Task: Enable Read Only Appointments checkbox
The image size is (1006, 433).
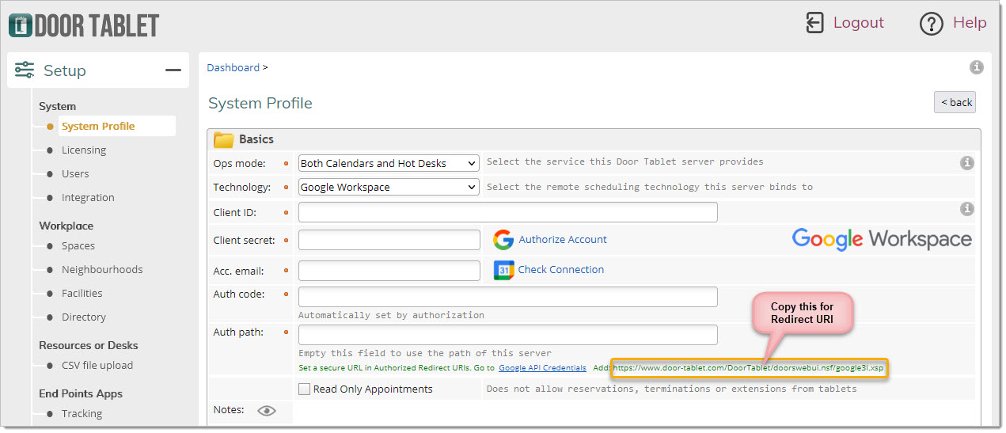Action: point(304,389)
